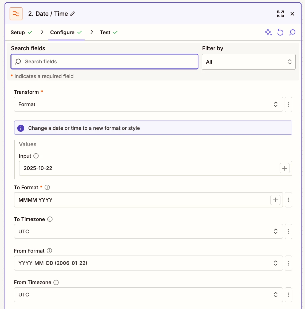Click the plus button in To Format field

[x=275, y=200]
